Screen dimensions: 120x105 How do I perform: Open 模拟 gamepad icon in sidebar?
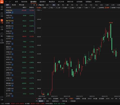point(2,34)
